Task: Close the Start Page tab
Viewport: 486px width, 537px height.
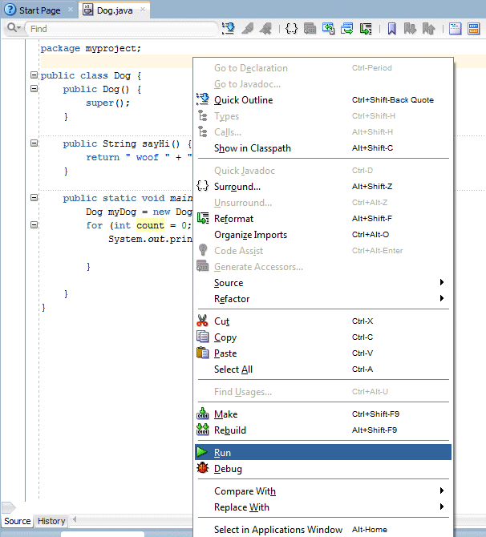Action: 71,10
